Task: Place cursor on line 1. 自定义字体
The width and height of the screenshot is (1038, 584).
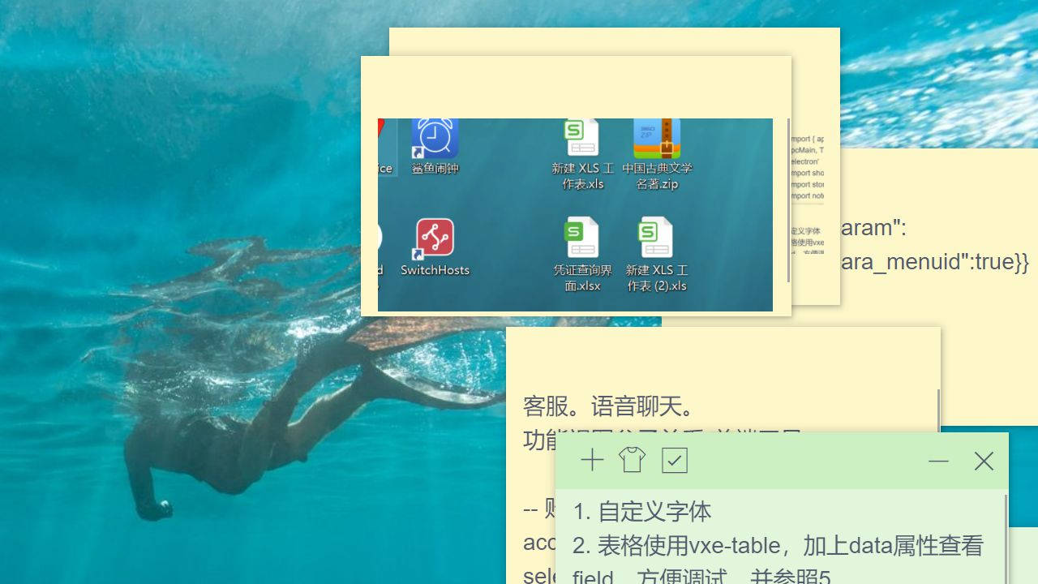Action: (642, 512)
